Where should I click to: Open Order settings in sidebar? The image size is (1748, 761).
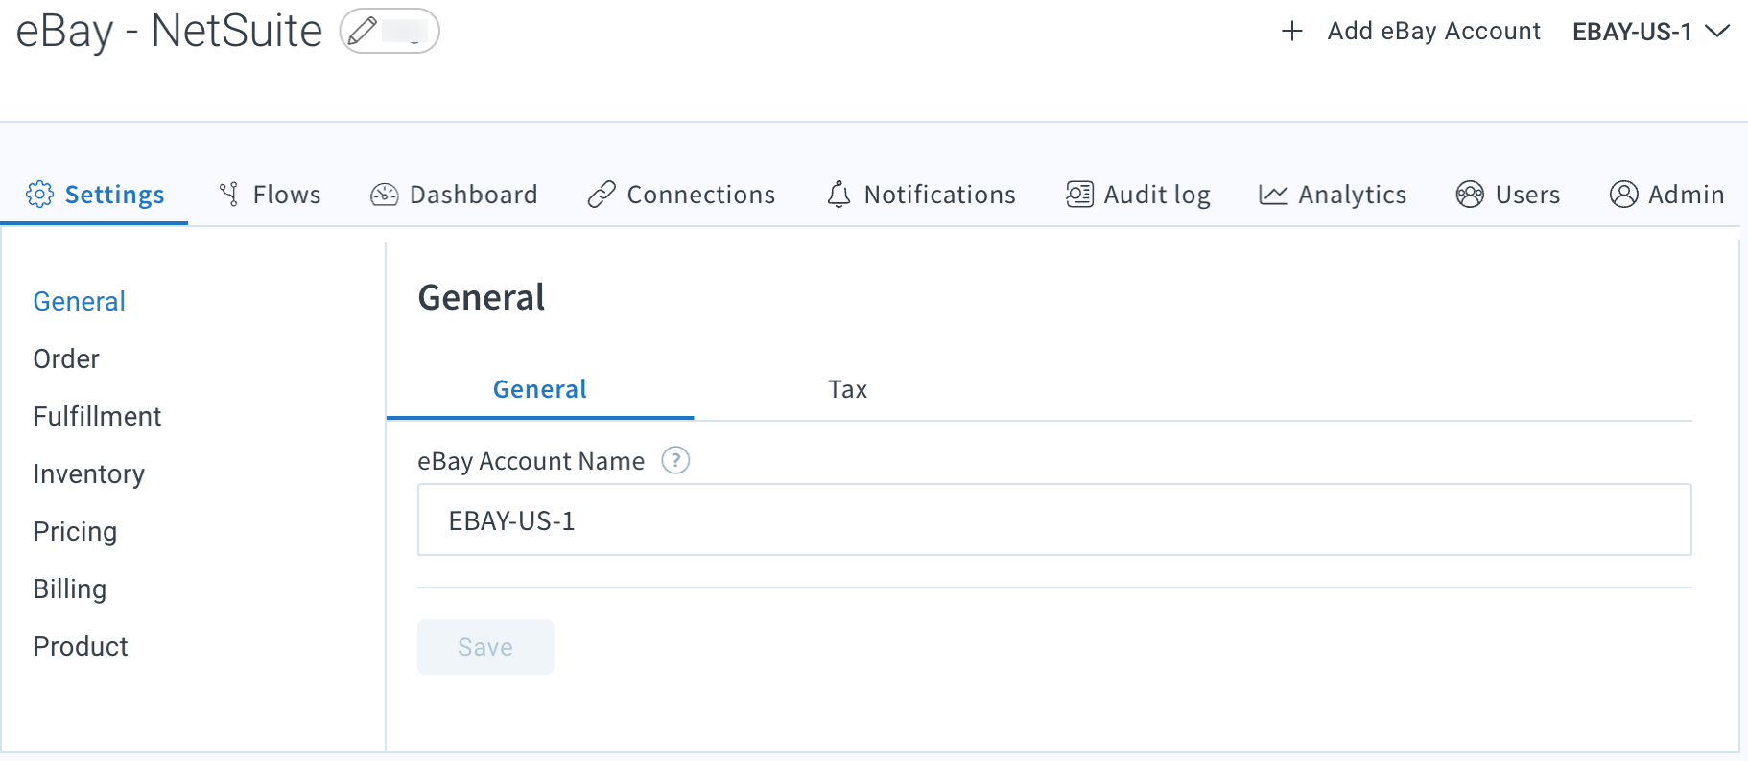click(66, 358)
